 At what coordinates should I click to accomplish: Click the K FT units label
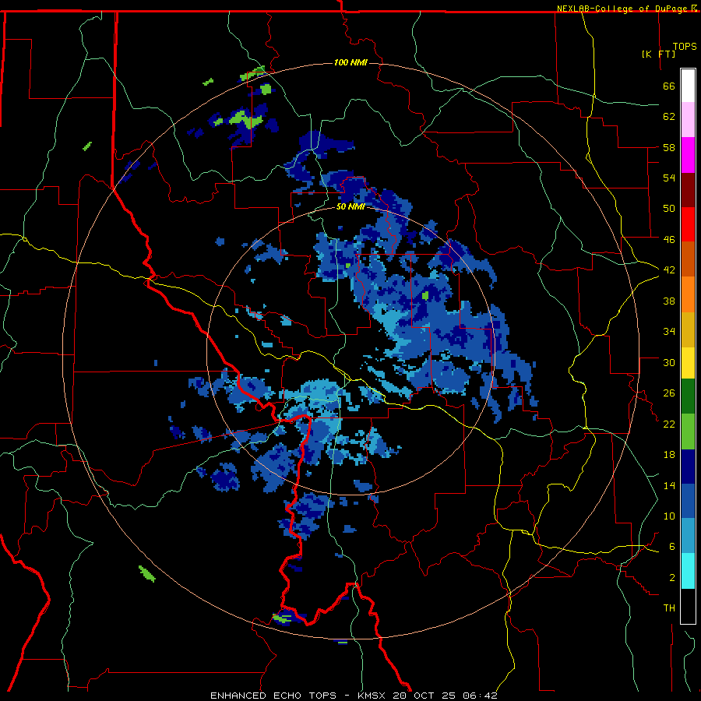click(658, 54)
